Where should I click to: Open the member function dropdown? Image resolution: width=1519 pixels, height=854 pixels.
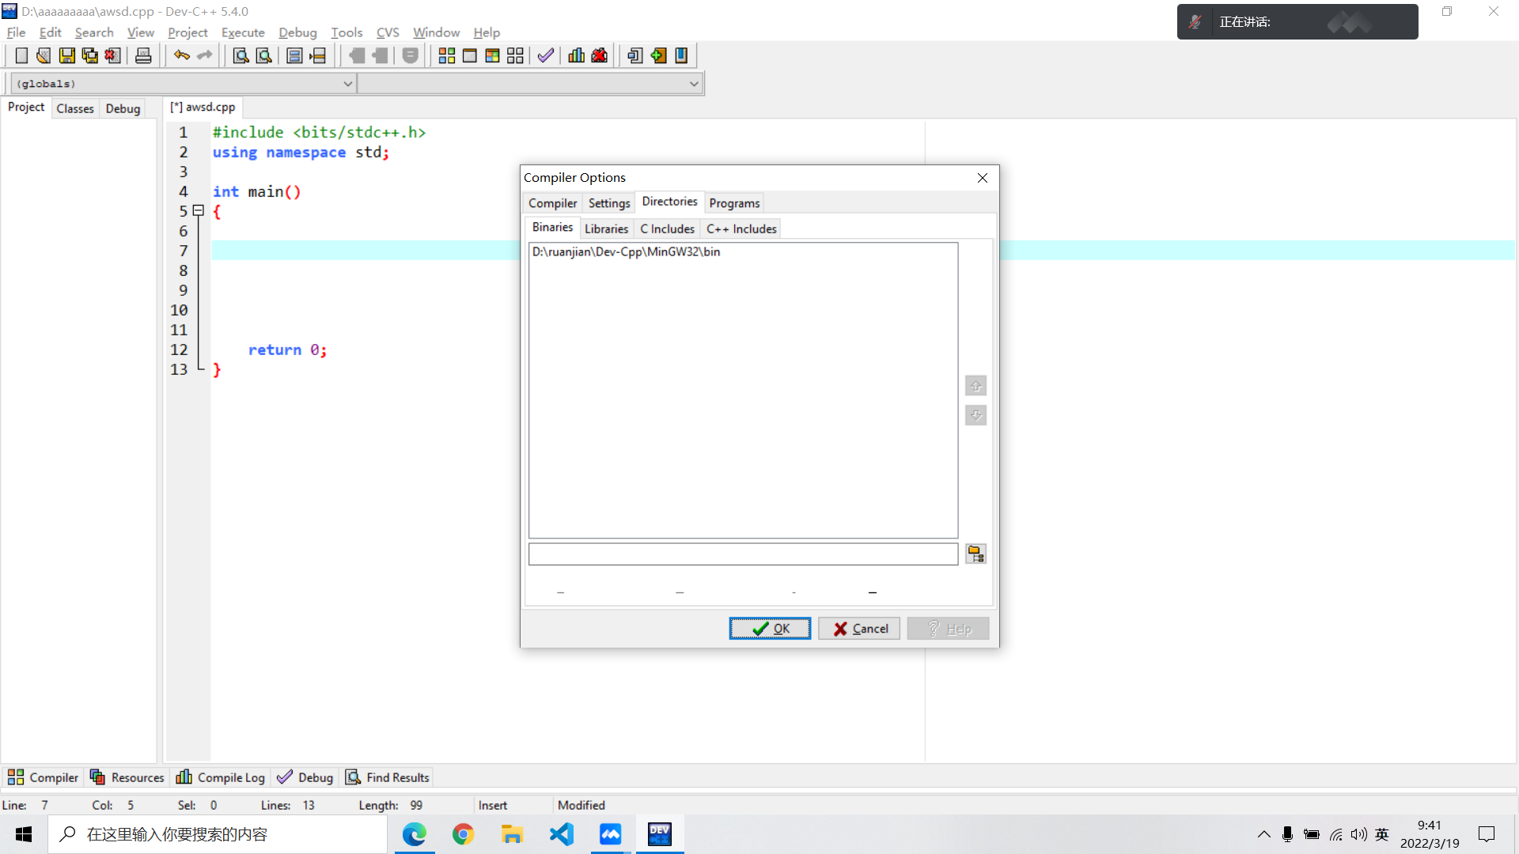tap(692, 83)
